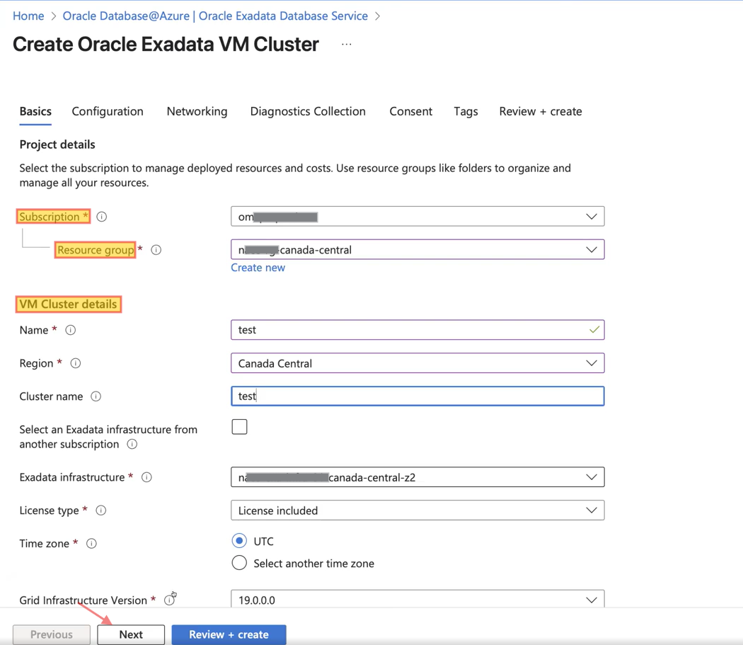
Task: Click info icon beside Resource group
Action: point(156,250)
